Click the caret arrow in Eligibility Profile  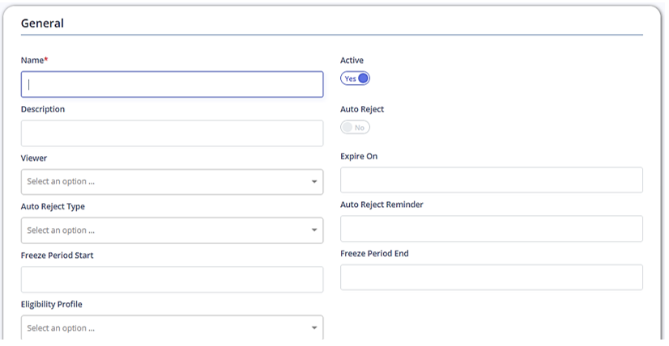point(314,328)
